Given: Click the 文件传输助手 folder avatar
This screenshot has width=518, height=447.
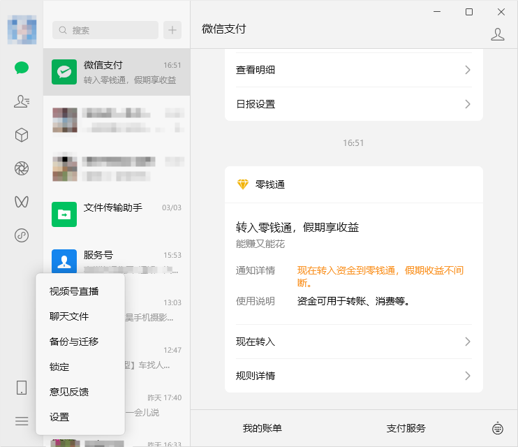Looking at the screenshot, I should tap(64, 214).
